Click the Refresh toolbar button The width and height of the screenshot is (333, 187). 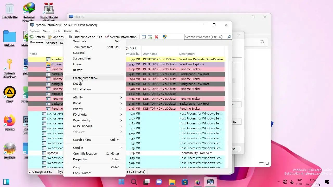(37, 37)
